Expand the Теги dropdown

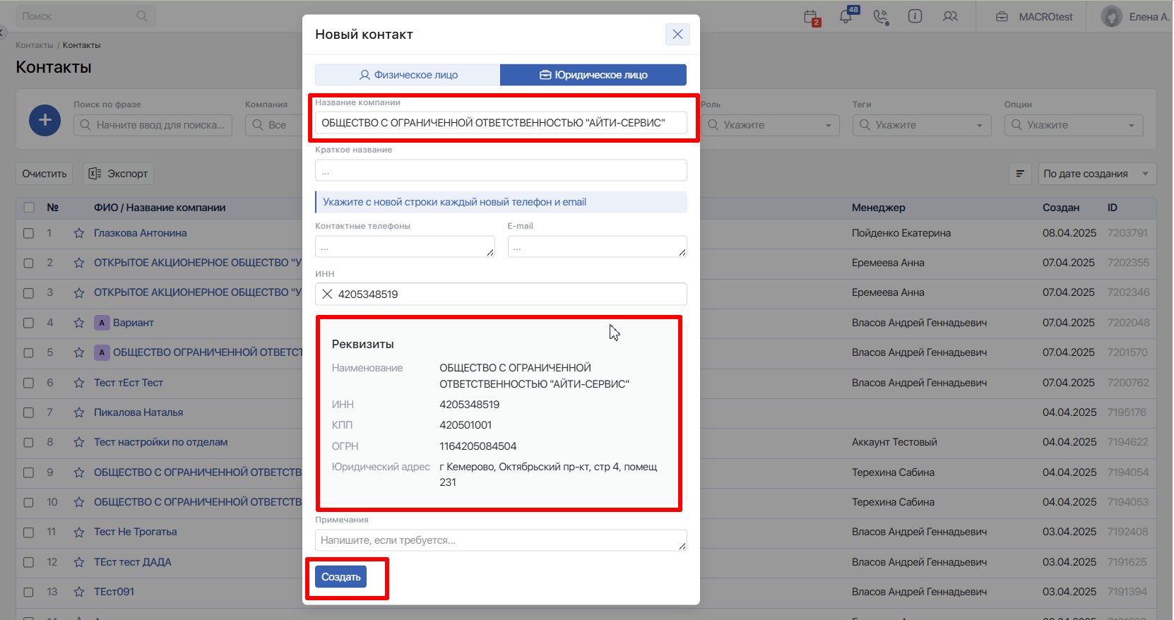(921, 125)
